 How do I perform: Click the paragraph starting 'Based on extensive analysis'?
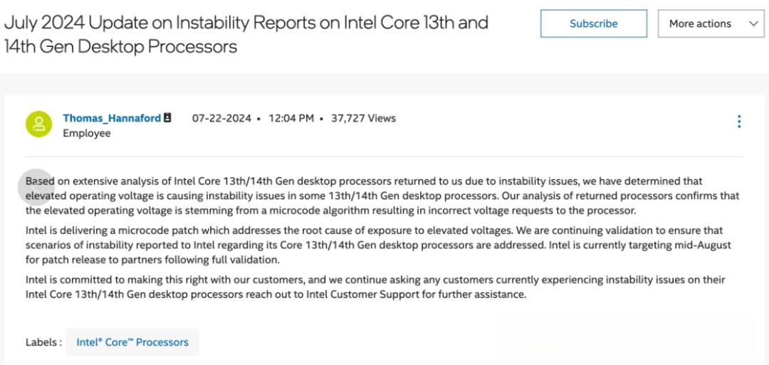click(382, 196)
